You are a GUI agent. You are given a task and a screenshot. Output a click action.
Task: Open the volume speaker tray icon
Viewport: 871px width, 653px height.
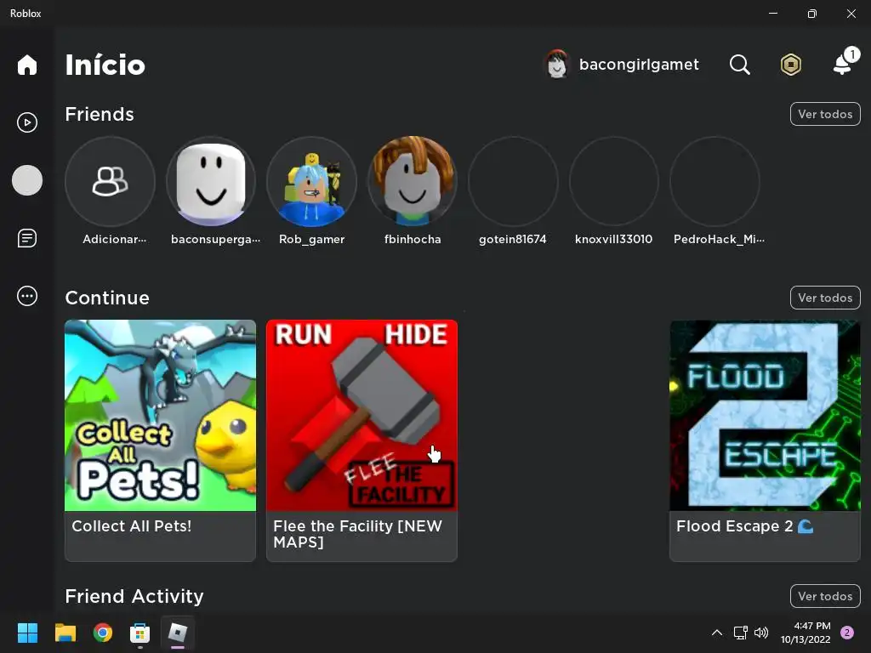[x=761, y=633]
